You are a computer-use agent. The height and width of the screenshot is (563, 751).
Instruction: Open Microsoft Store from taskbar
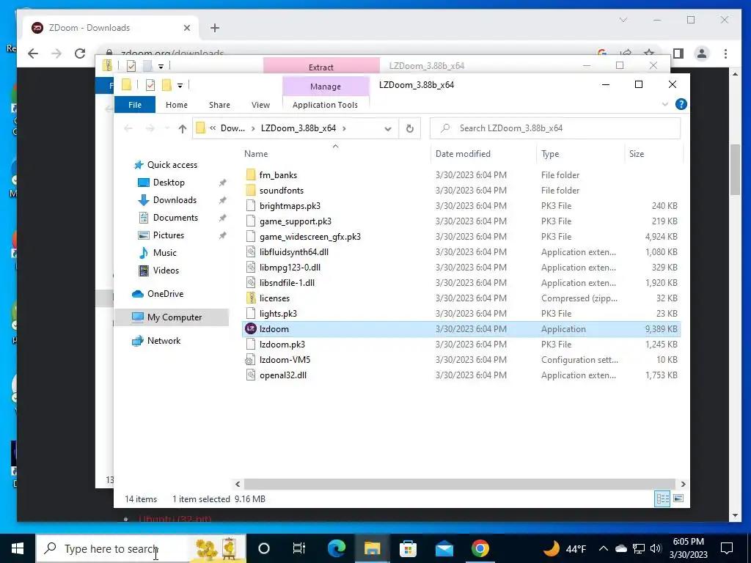pyautogui.click(x=408, y=548)
